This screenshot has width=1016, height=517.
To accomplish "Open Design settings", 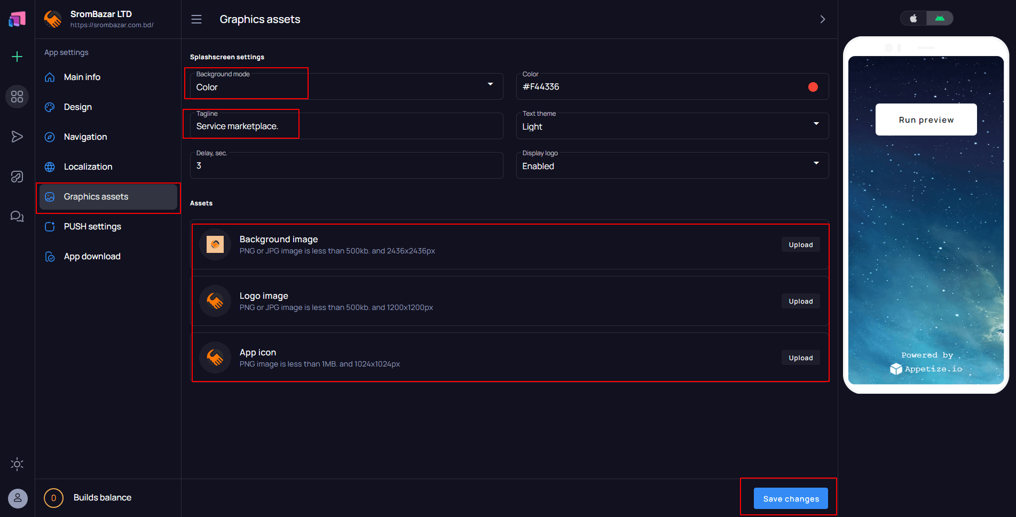I will click(x=108, y=107).
